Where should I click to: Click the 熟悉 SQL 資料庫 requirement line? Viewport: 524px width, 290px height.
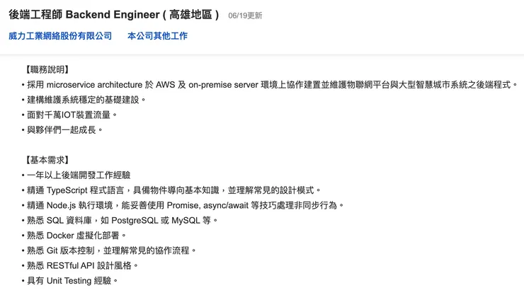(120, 220)
